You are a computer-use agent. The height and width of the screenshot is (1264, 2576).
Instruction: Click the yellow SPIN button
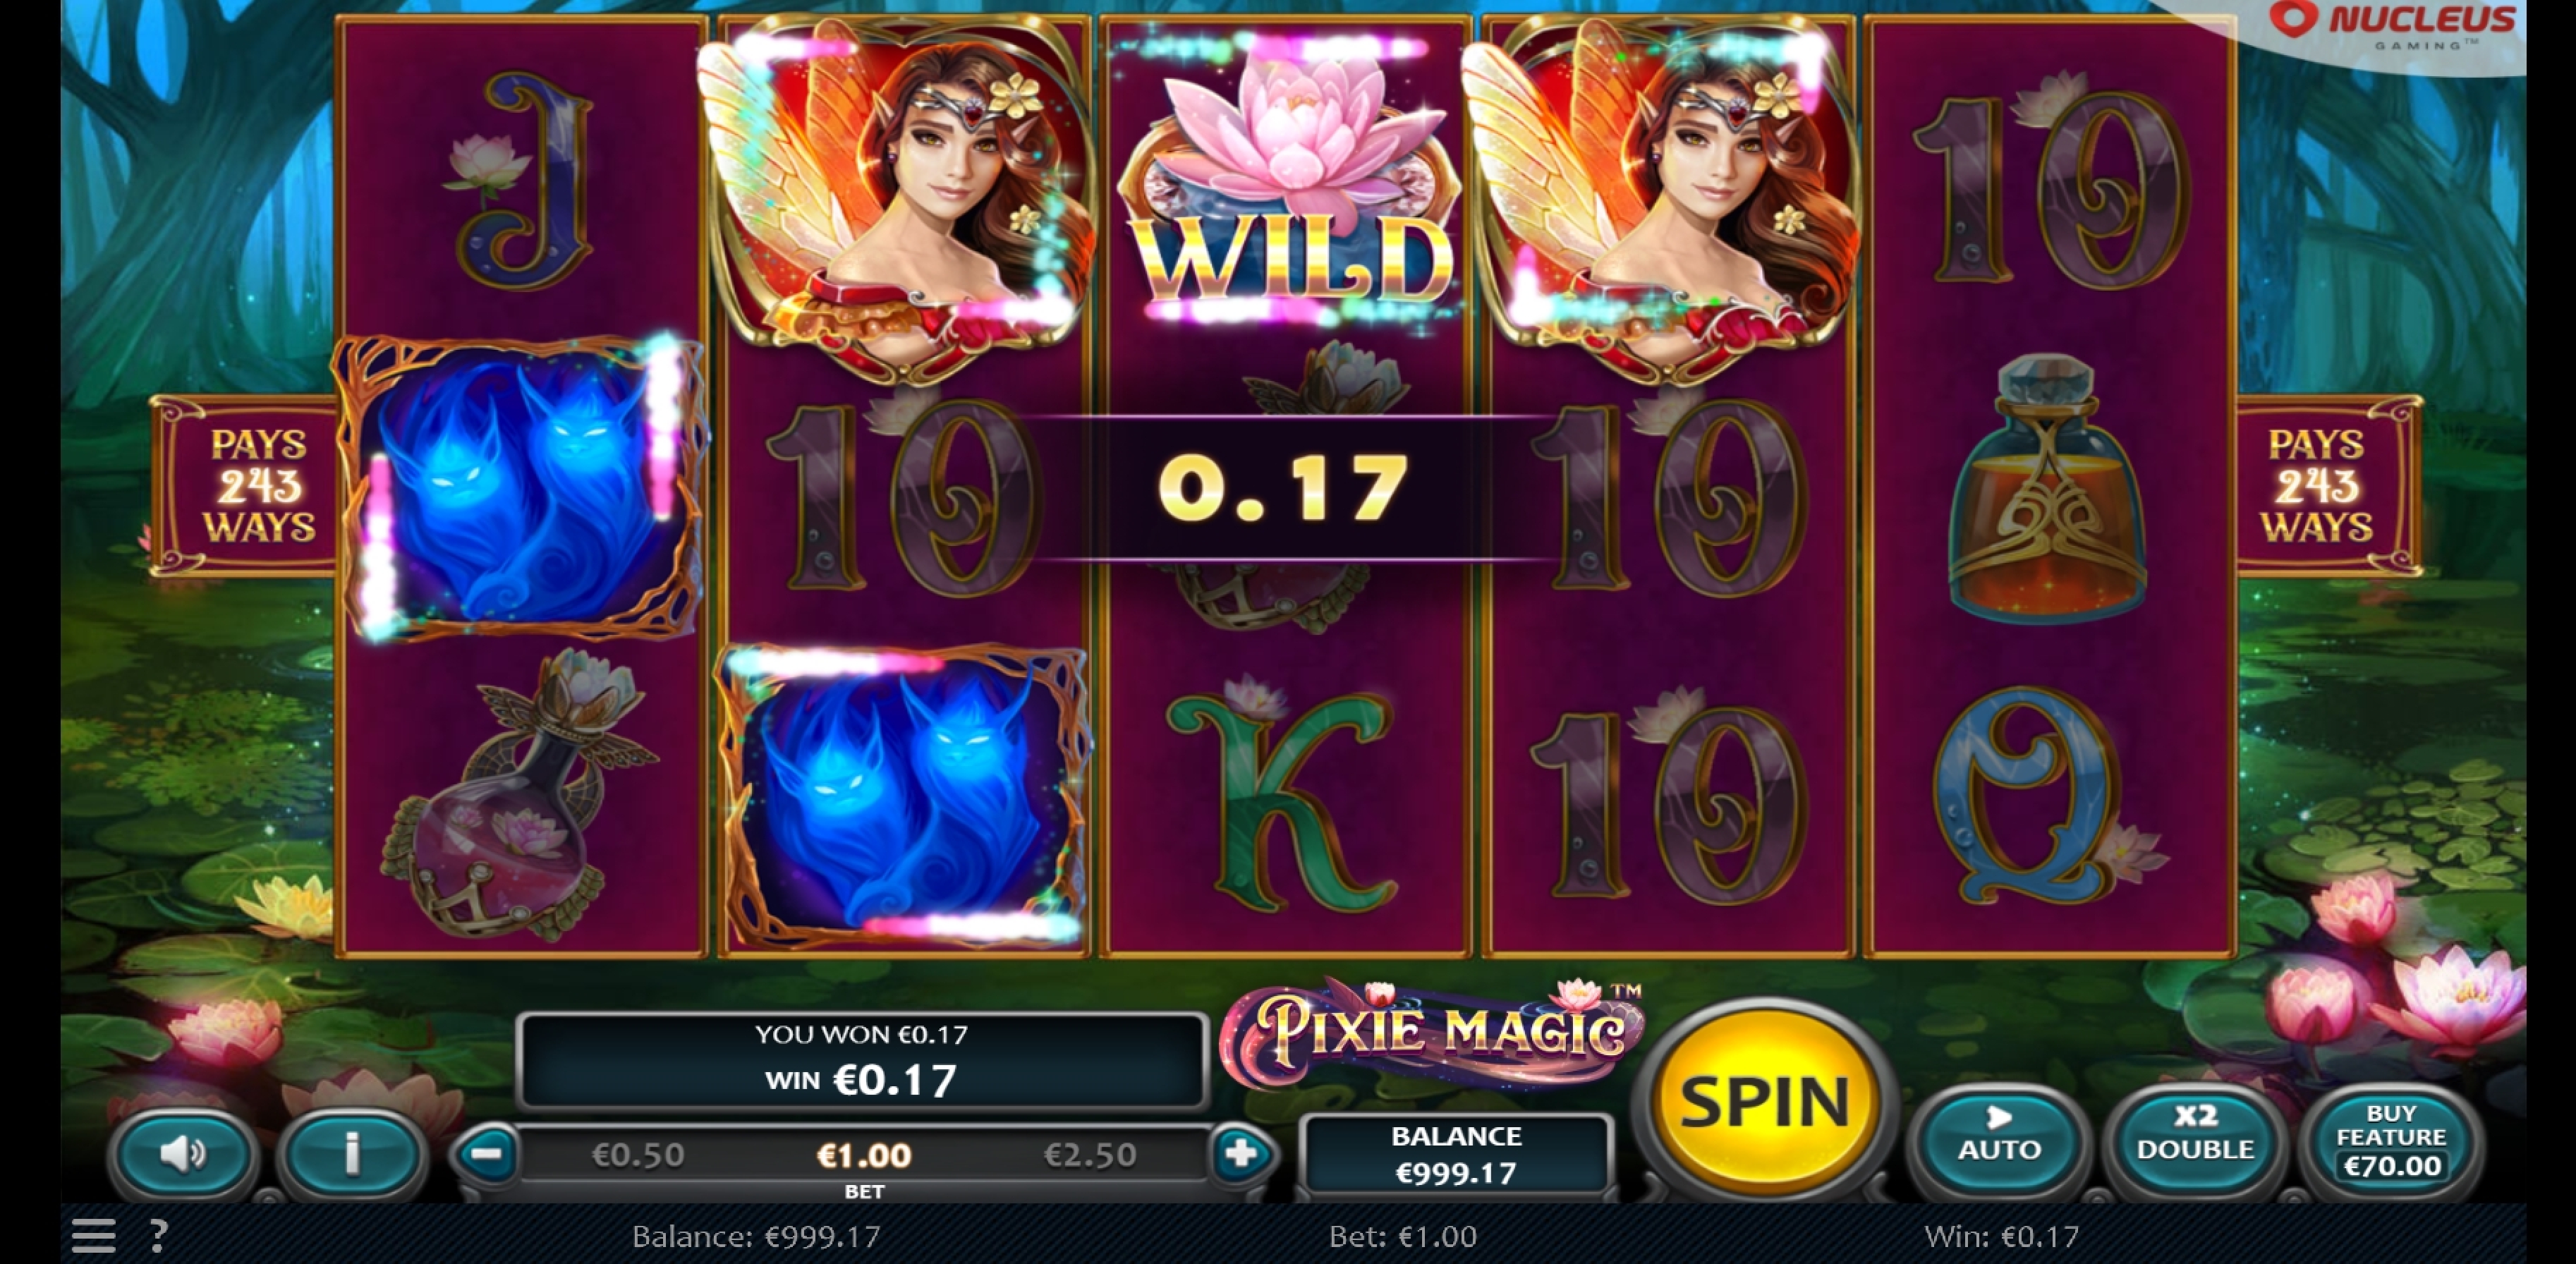coord(1765,1101)
